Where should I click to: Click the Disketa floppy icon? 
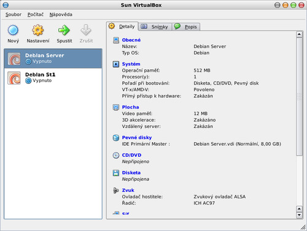116,173
